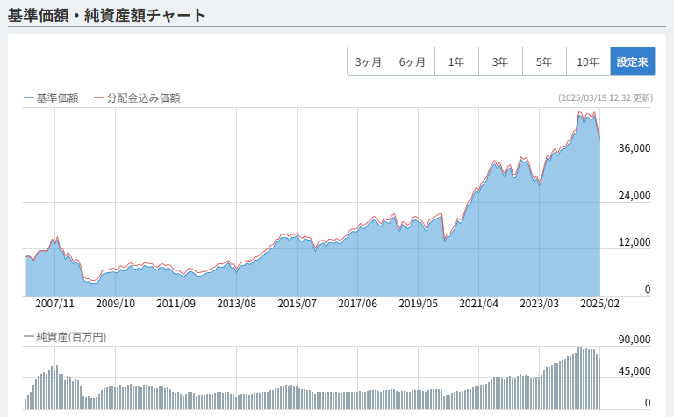Click the 純資産(百万円) legend label

65,336
